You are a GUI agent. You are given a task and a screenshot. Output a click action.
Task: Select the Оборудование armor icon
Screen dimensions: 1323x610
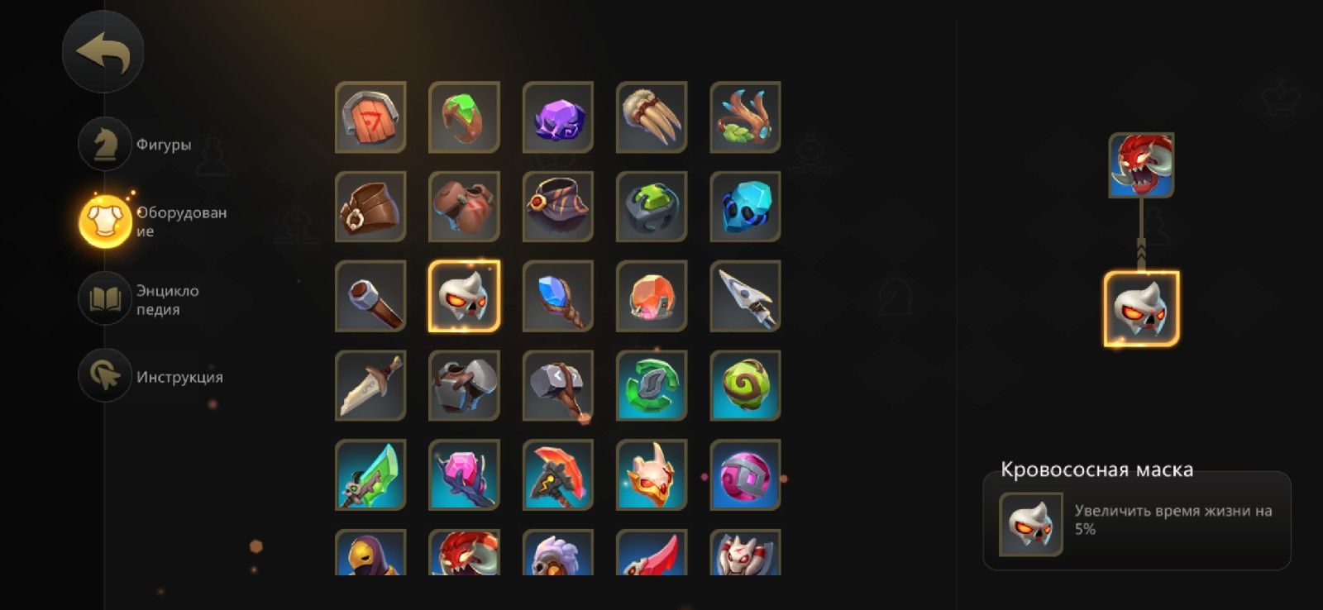[105, 221]
